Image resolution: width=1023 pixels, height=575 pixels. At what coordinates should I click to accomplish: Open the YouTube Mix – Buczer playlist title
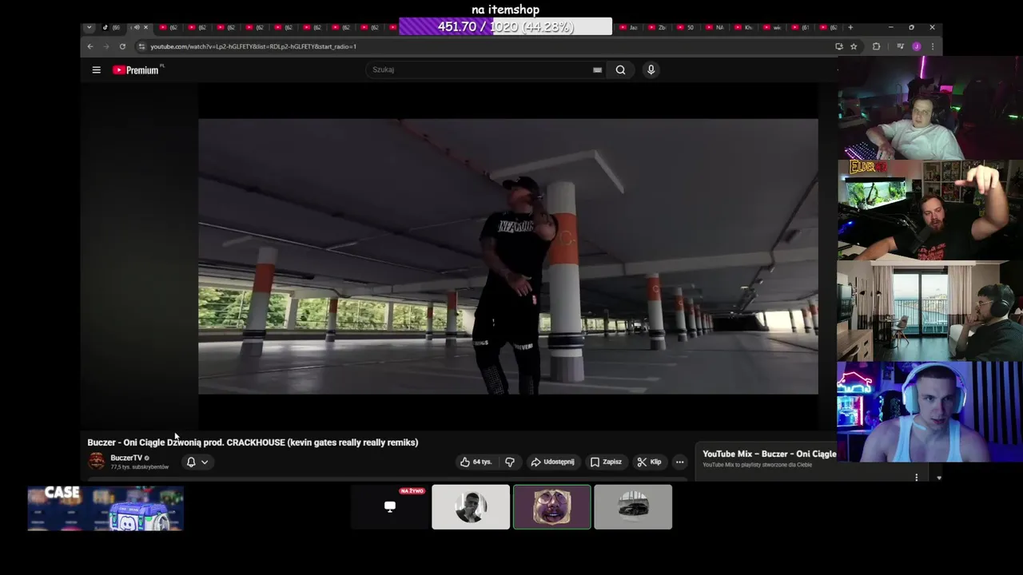click(x=769, y=454)
